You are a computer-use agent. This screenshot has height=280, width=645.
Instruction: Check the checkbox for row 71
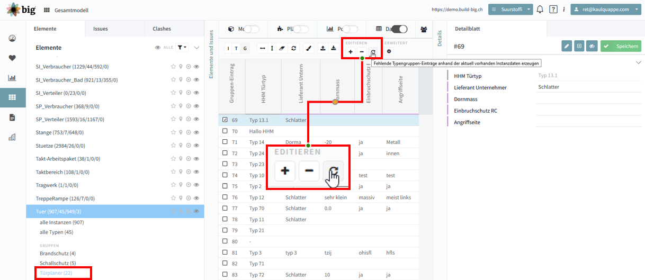tap(225, 142)
